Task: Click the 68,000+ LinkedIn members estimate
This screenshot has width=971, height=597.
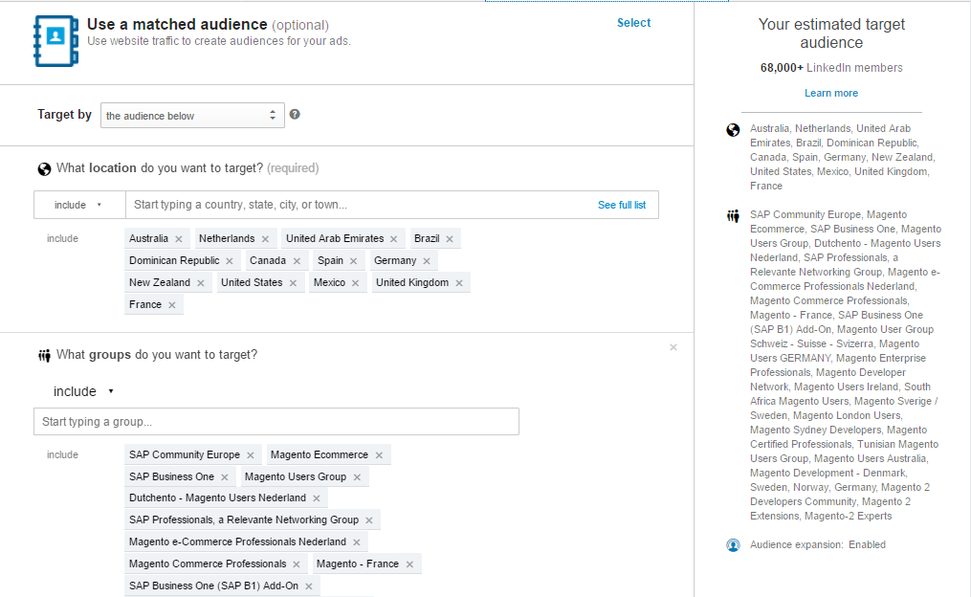Action: coord(831,68)
